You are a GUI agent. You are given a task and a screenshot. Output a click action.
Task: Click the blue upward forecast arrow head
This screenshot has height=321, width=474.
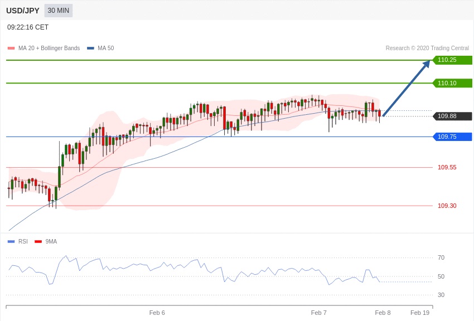point(426,64)
